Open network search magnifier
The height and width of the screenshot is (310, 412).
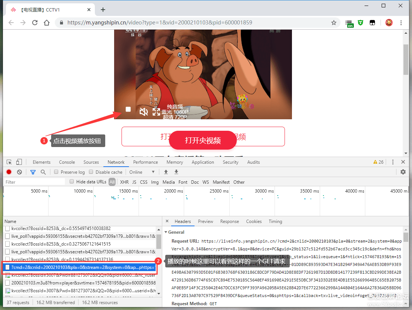43,172
